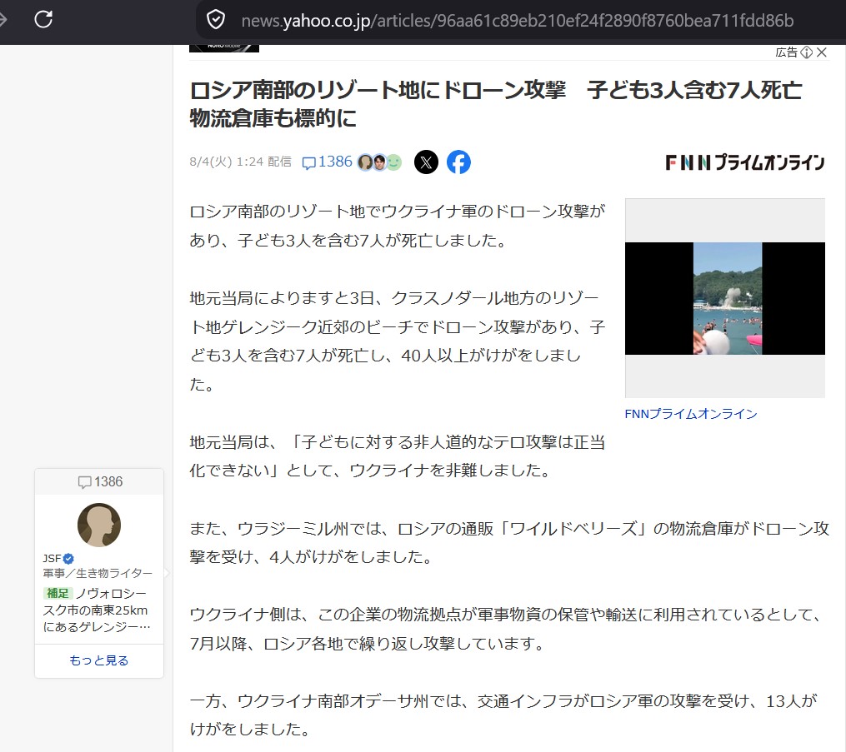
Task: Reload the page with the refresh icon
Action: point(43,19)
